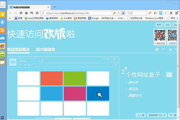Reload the page with the refresh button

pyautogui.click(x=21, y=13)
